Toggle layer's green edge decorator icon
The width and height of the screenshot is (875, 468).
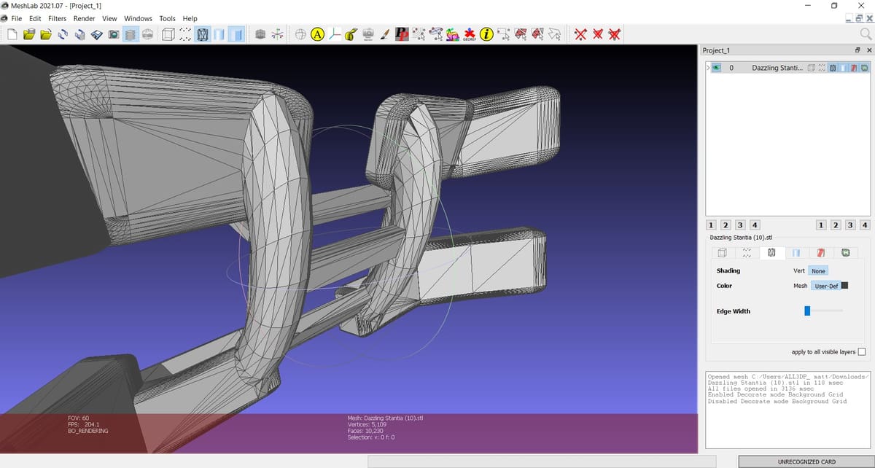point(865,67)
